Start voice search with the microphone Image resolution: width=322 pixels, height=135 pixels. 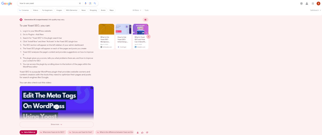[x=86, y=3]
